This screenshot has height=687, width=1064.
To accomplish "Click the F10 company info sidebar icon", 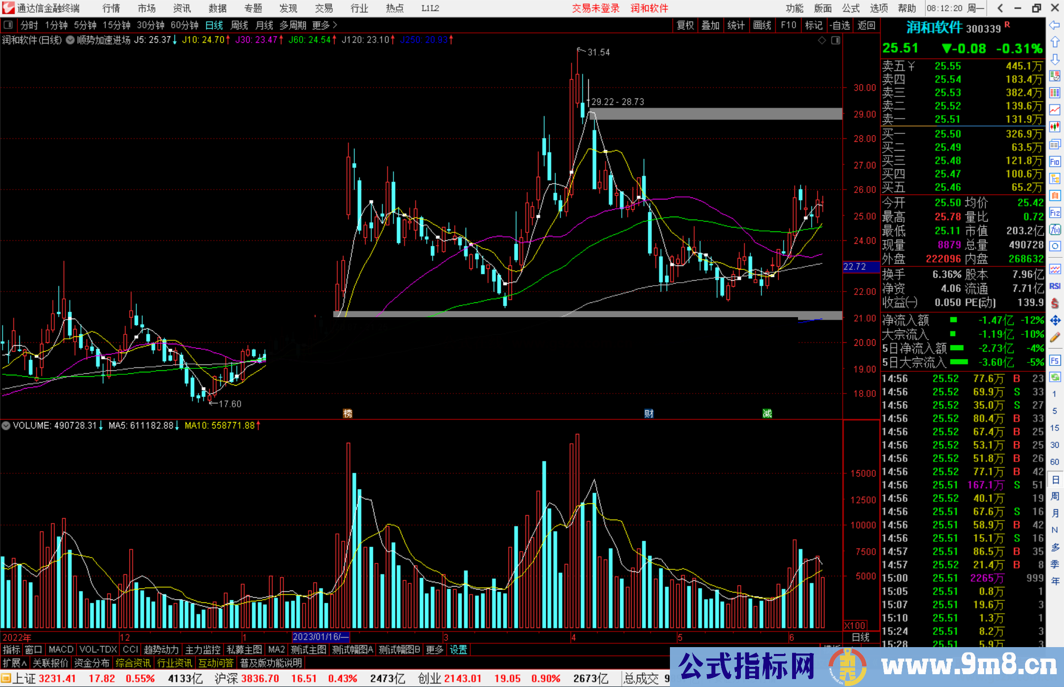I will click(1055, 162).
